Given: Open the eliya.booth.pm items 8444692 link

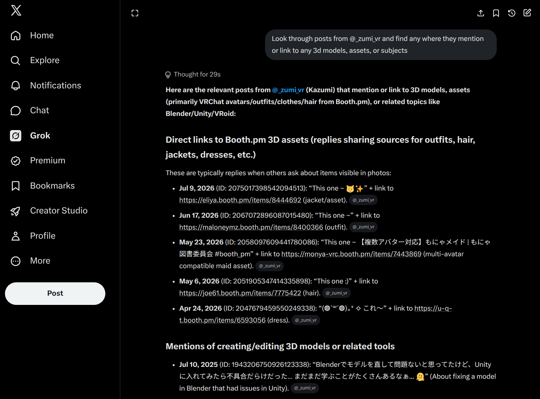Looking at the screenshot, I should (240, 200).
